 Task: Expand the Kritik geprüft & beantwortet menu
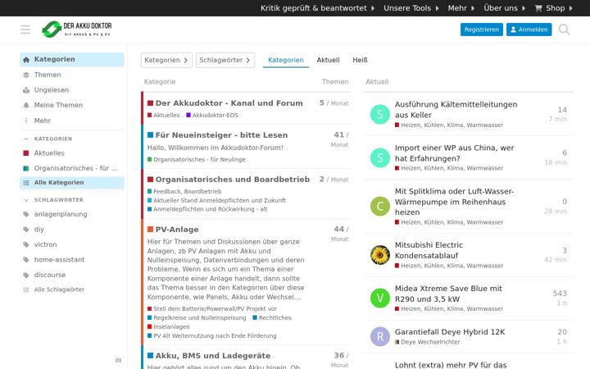pos(317,8)
